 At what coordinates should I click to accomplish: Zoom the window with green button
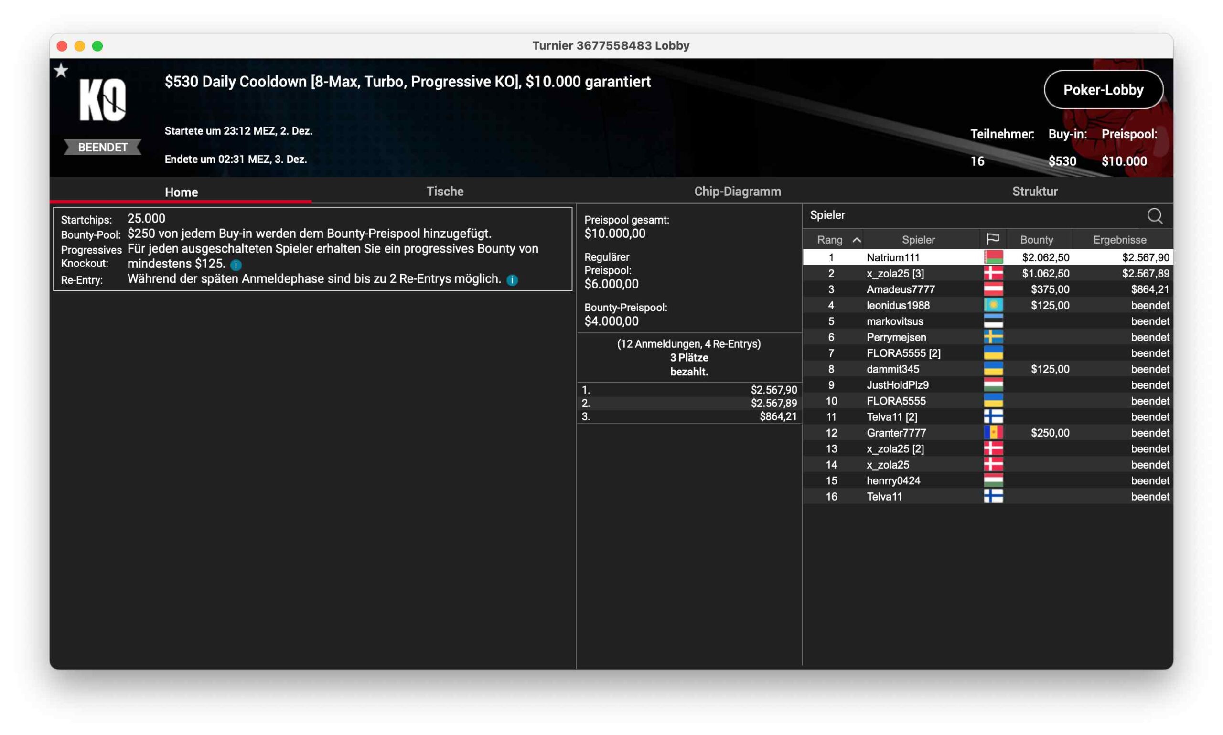pos(97,46)
